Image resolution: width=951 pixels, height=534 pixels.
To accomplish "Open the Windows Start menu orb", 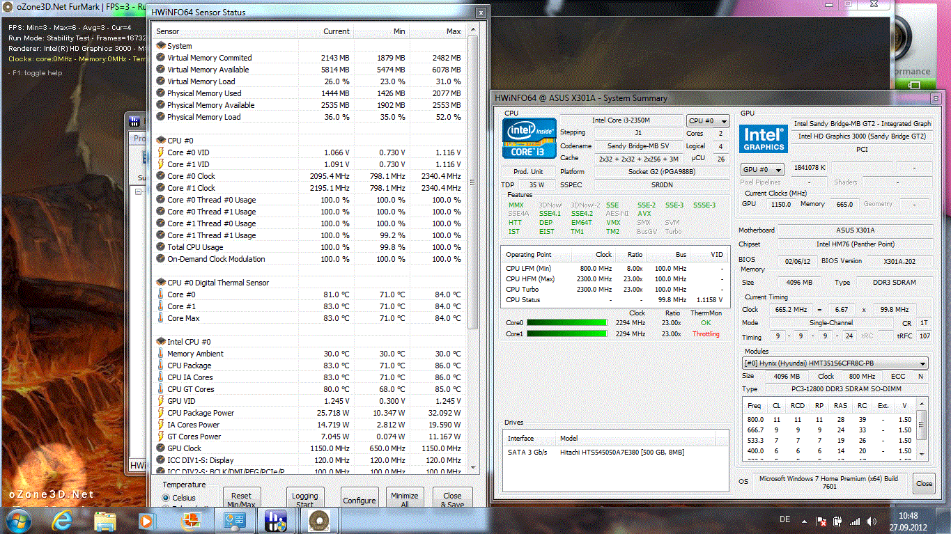I will point(17,520).
